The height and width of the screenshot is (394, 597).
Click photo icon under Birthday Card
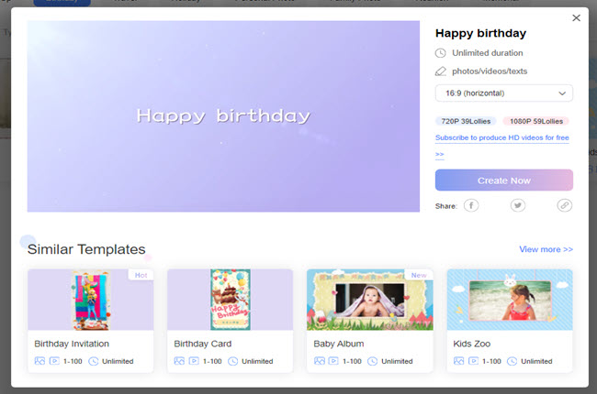click(179, 361)
